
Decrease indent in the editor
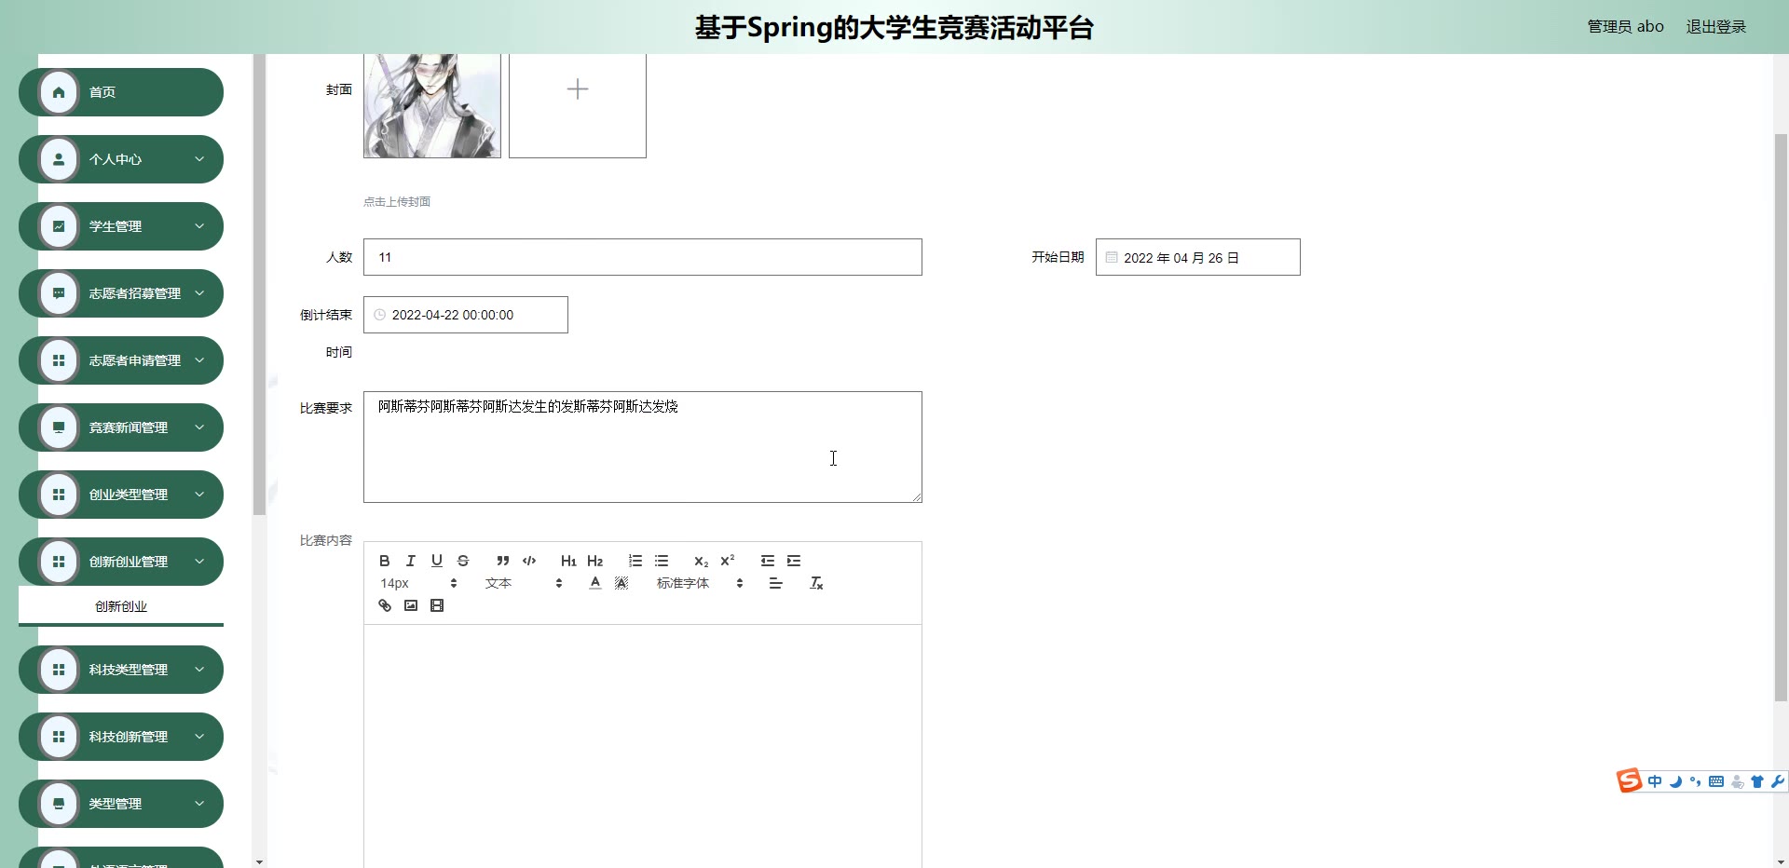coord(768,561)
